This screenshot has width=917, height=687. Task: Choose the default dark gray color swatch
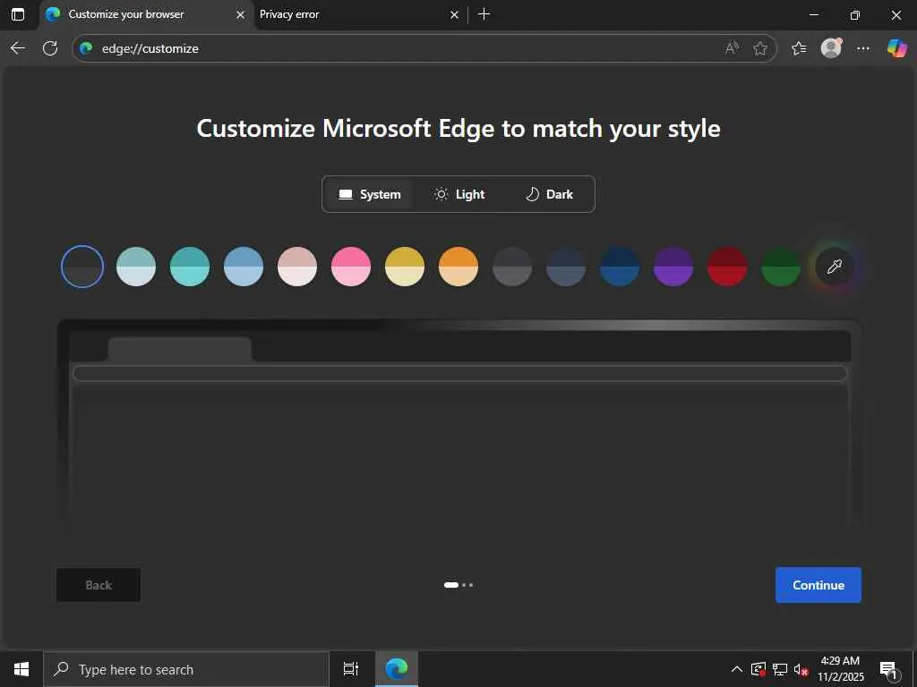[x=82, y=267]
